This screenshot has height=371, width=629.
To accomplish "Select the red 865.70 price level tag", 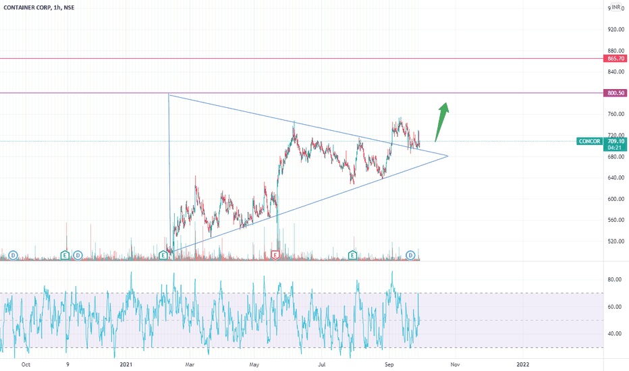I will coord(616,59).
